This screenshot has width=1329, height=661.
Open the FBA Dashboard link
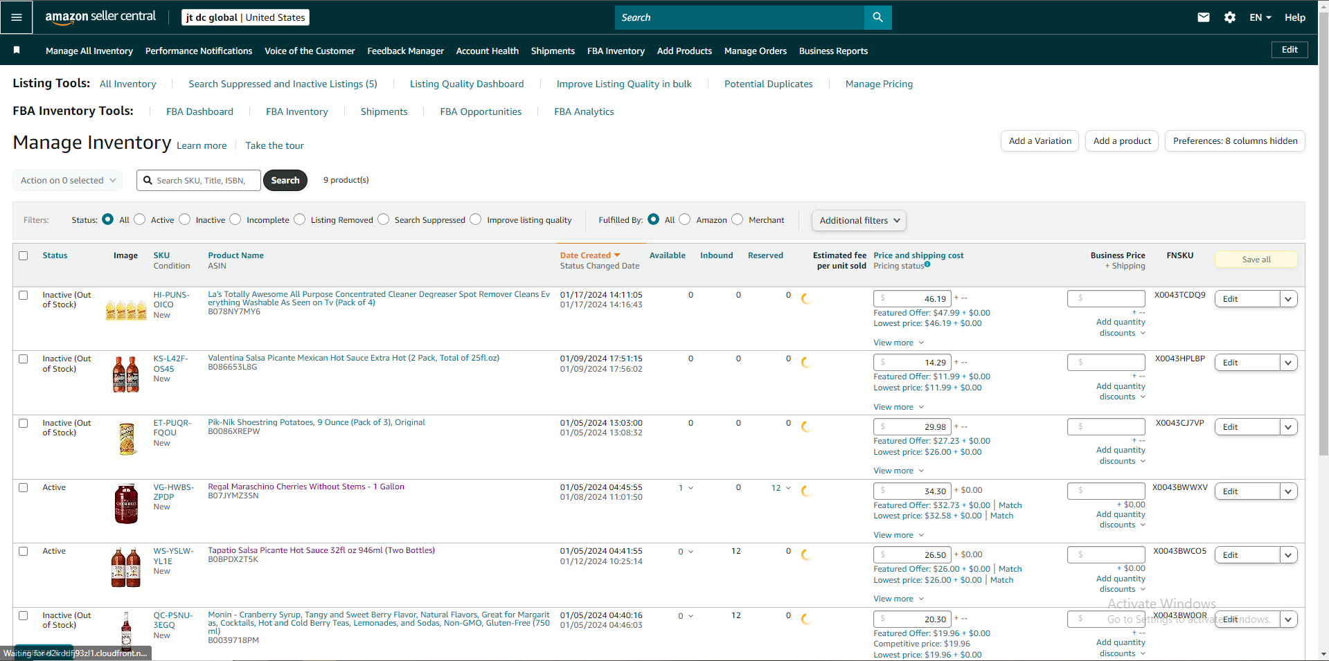(199, 111)
